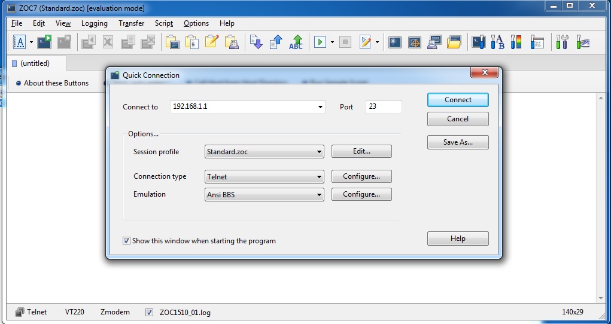The height and width of the screenshot is (324, 611).
Task: Click the run script green play icon
Action: click(x=320, y=42)
